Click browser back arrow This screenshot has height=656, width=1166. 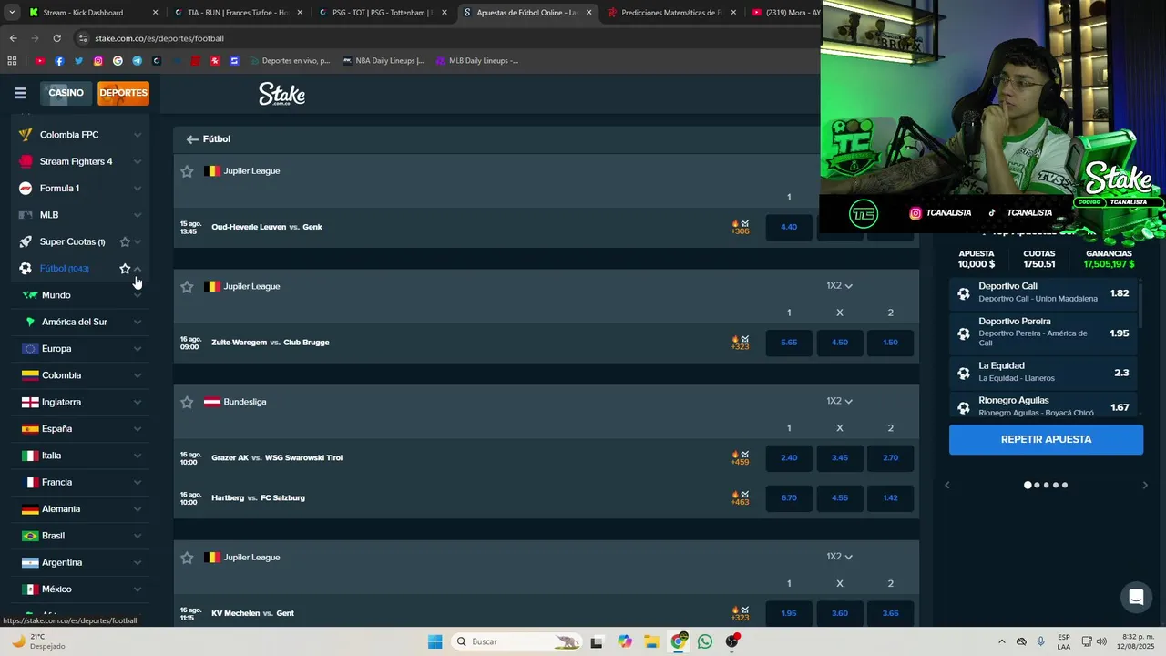[13, 38]
